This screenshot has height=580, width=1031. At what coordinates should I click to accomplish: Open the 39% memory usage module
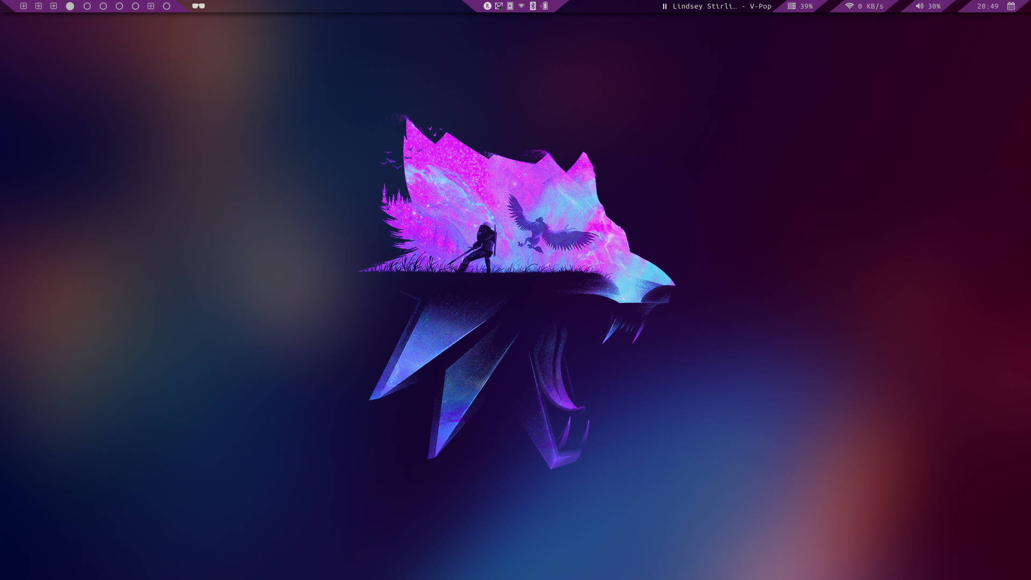800,6
